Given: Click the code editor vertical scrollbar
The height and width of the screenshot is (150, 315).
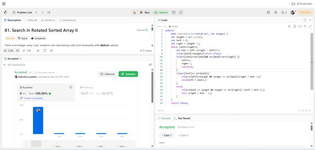Looking at the screenshot, I should coord(312,61).
